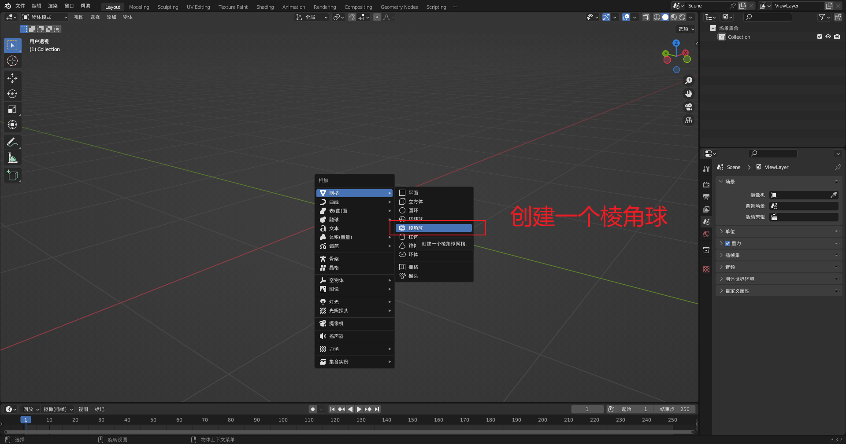Select the Rotate tool in toolbar

(12, 94)
